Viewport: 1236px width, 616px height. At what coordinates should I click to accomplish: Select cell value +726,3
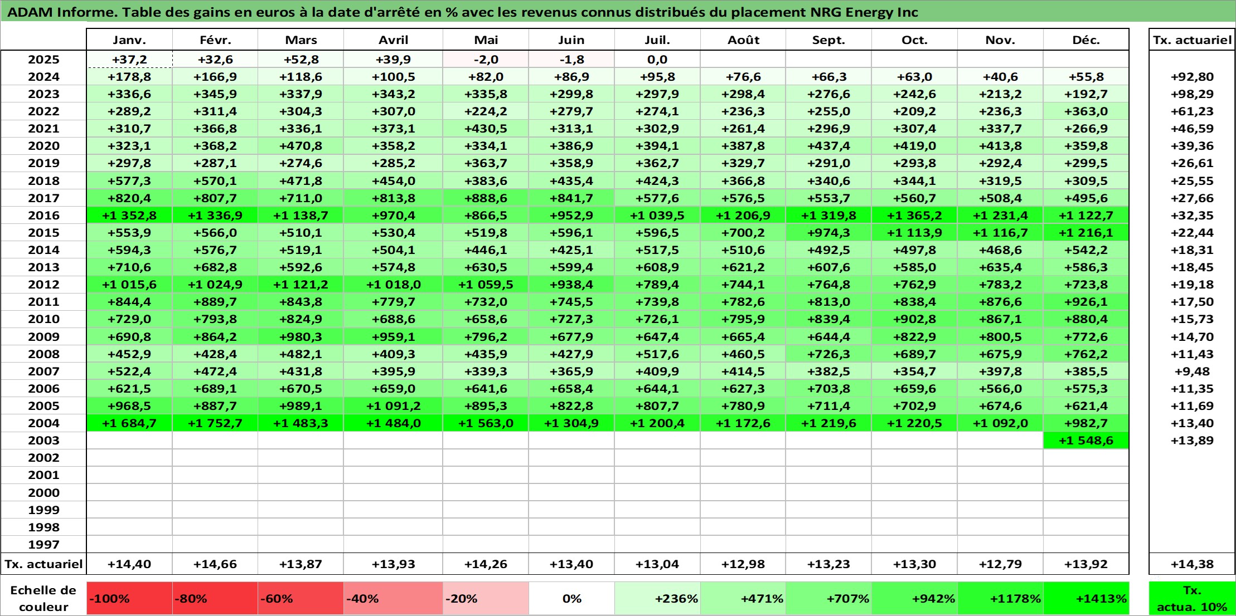[x=828, y=354]
